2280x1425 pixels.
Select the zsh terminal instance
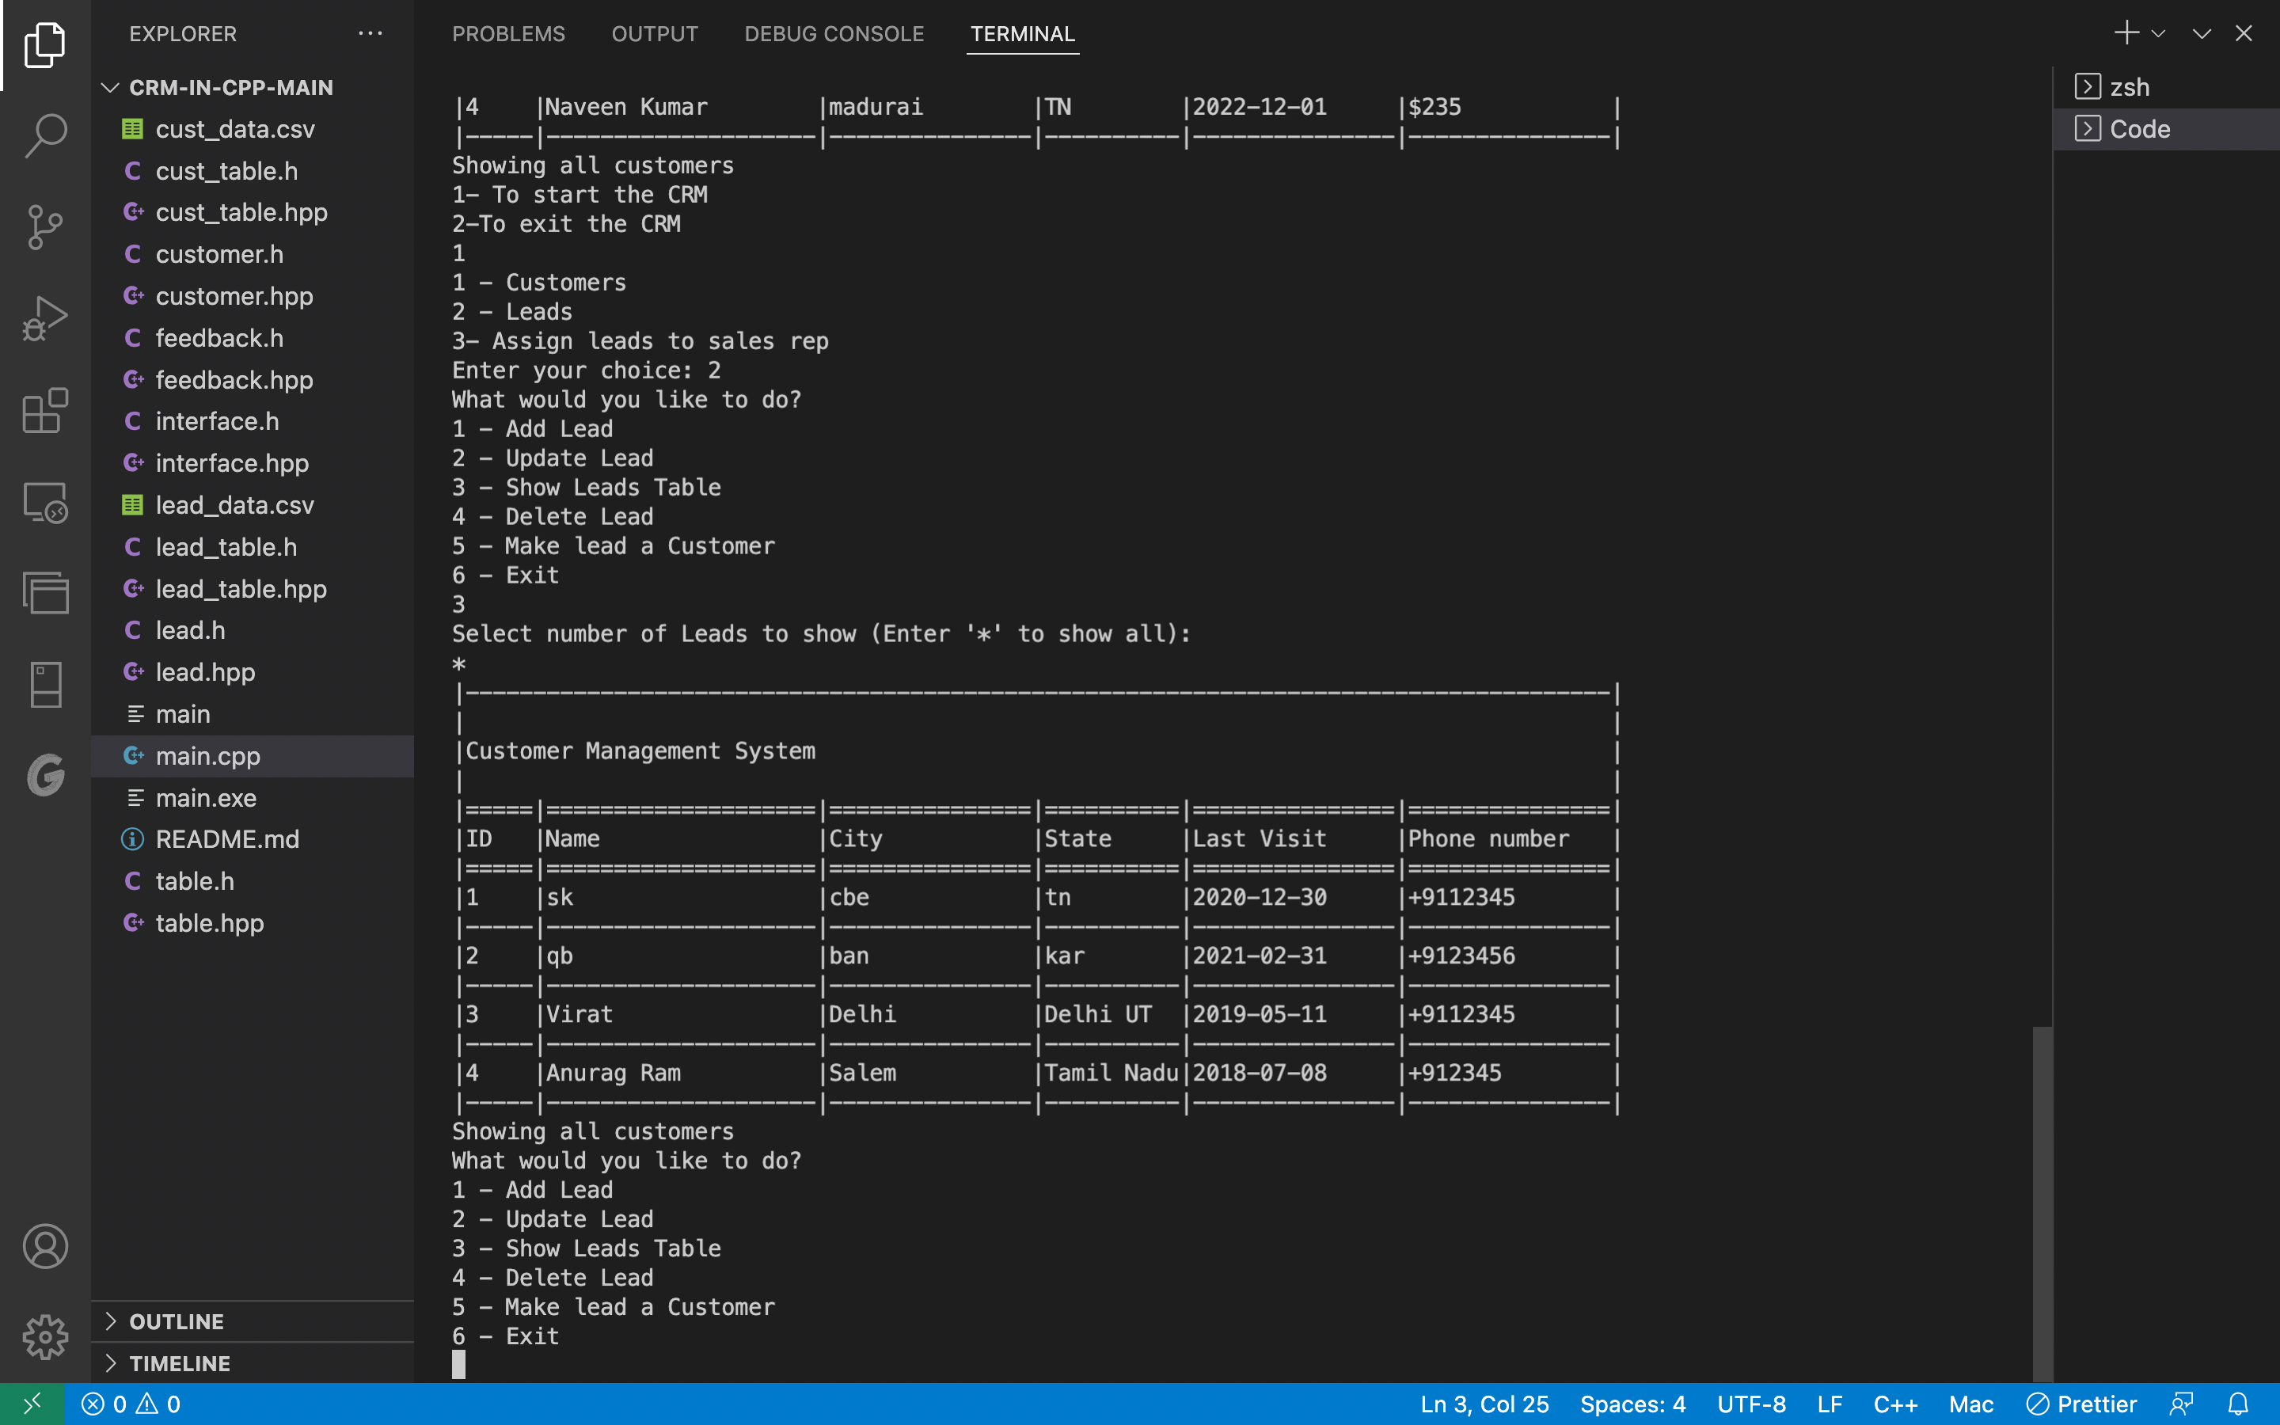coord(2166,87)
